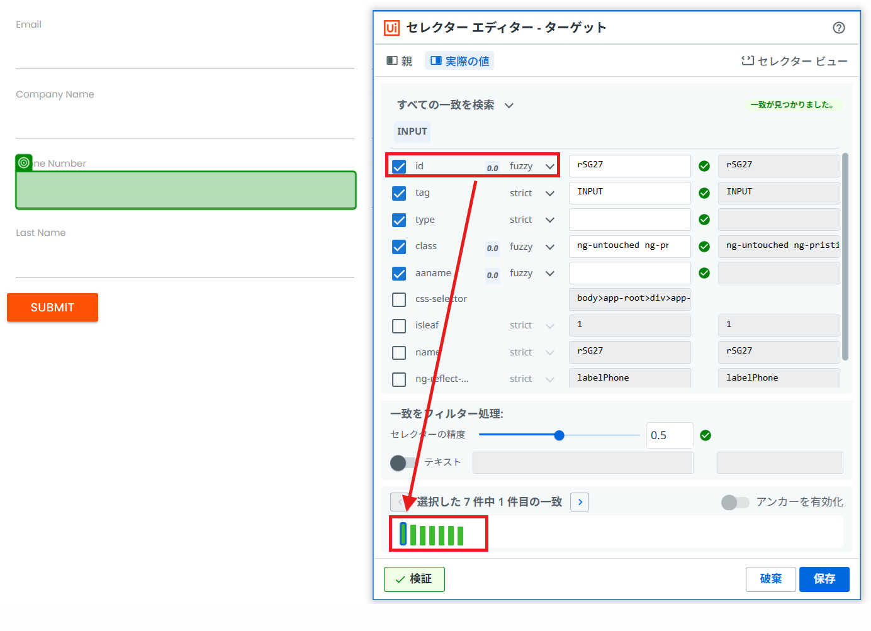Image resolution: width=871 pixels, height=631 pixels.
Task: Click the class value field ng-untouched
Action: click(630, 247)
